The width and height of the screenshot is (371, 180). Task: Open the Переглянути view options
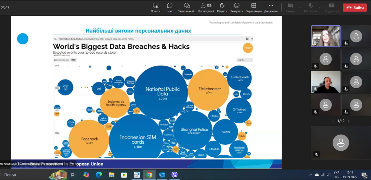pyautogui.click(x=253, y=8)
